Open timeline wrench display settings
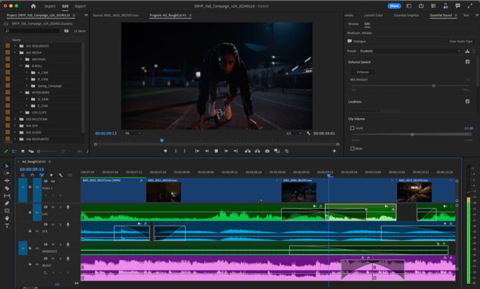The height and width of the screenshot is (289, 480). coord(60,175)
